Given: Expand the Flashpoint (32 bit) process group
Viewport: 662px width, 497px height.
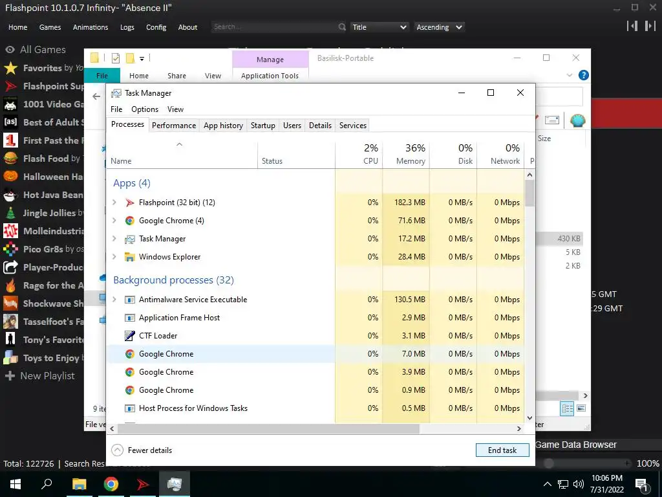Looking at the screenshot, I should click(114, 203).
